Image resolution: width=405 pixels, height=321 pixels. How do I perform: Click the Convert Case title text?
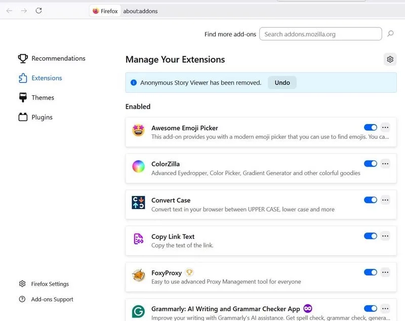[171, 200]
